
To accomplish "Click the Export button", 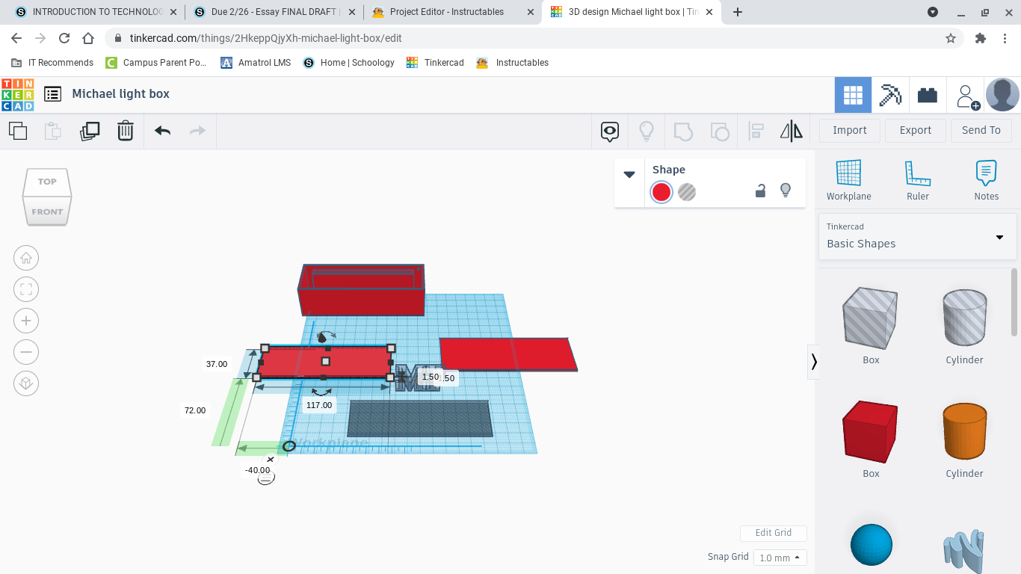I will (915, 130).
